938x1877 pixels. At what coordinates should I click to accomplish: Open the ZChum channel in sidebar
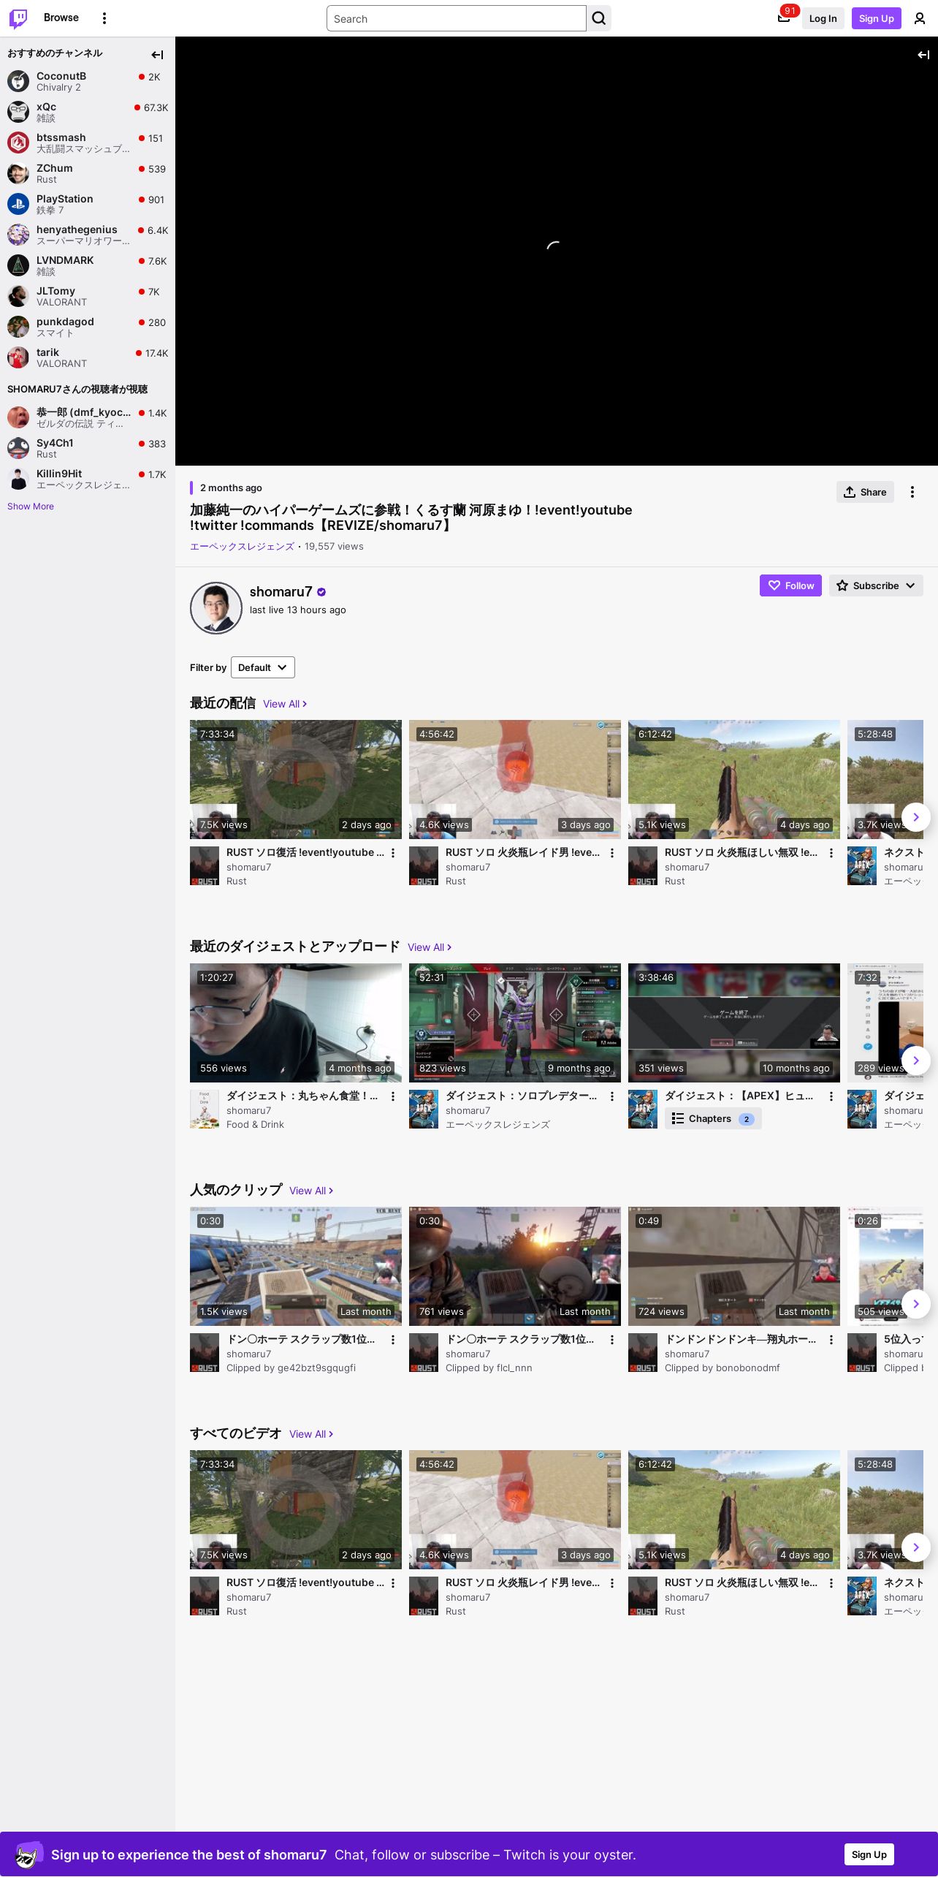click(88, 173)
